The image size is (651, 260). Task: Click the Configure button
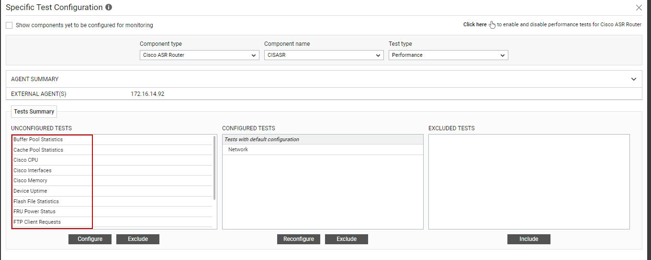pos(90,239)
